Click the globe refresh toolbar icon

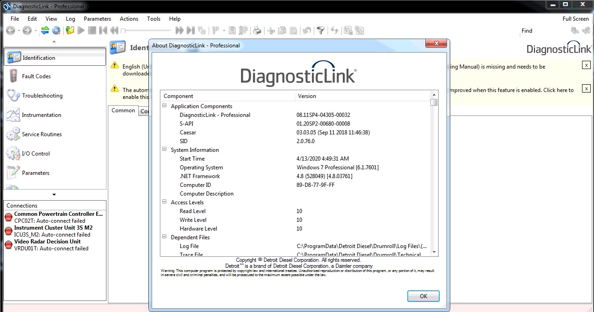point(56,30)
